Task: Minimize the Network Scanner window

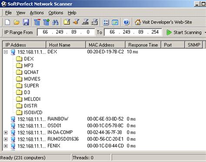Action: click(x=197, y=4)
